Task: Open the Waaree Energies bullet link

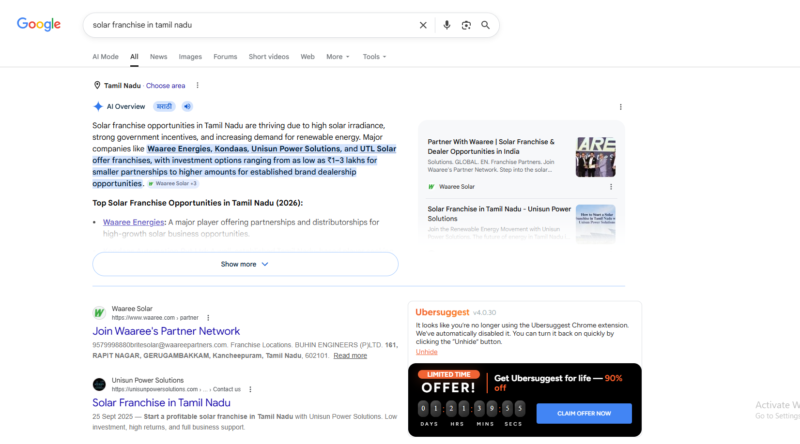Action: pos(134,222)
